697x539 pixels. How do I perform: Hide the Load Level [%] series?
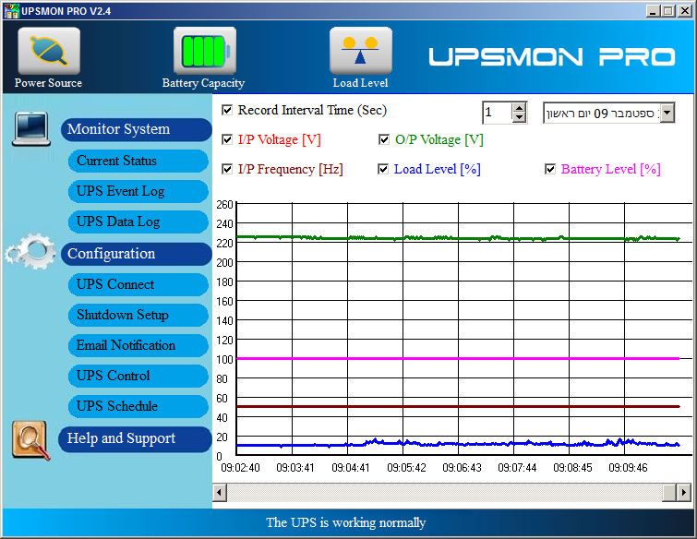383,169
